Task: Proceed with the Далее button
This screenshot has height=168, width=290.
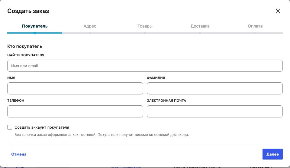Action: tap(272, 154)
